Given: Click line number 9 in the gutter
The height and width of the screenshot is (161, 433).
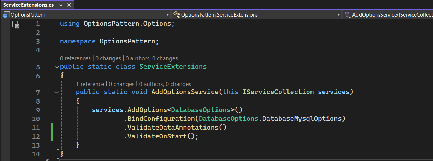Looking at the screenshot, I should pos(37,110).
